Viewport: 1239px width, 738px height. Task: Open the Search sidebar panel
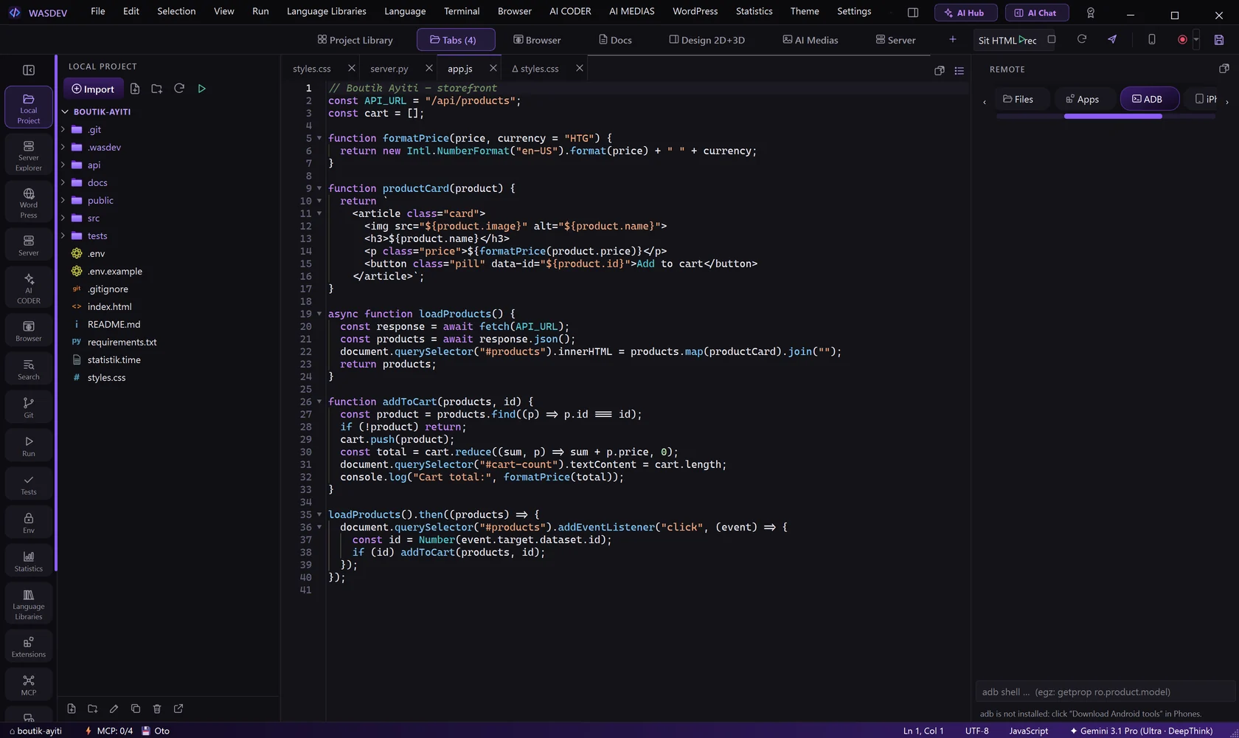pos(29,369)
